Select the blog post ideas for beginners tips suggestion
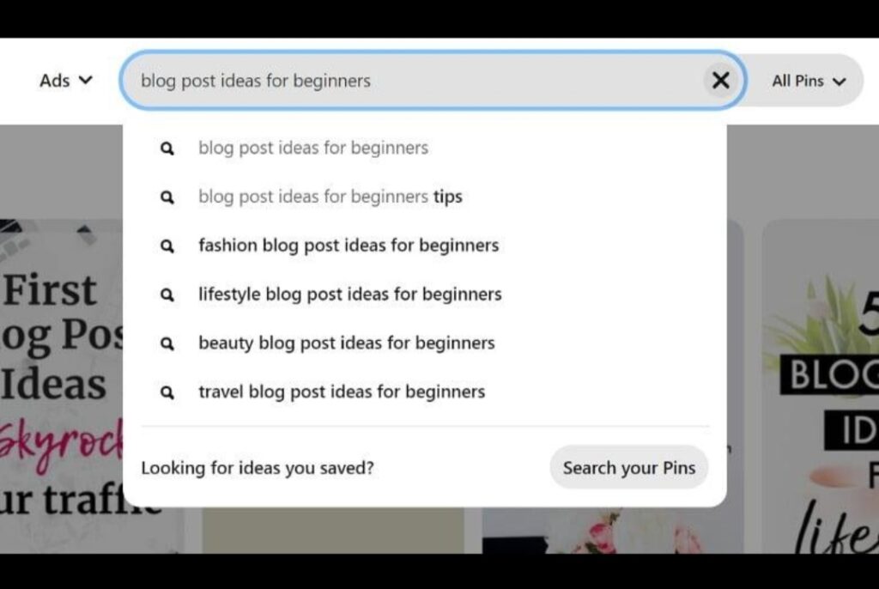879x589 pixels. [x=330, y=197]
